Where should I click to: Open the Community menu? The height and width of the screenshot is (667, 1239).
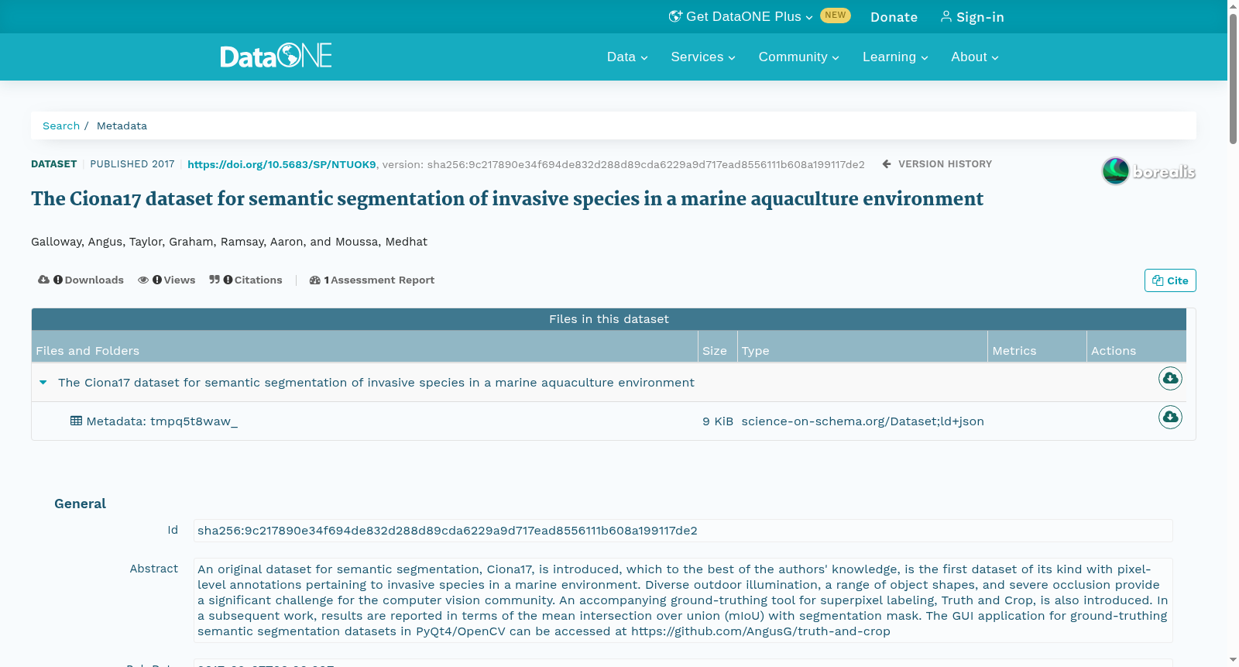(798, 57)
